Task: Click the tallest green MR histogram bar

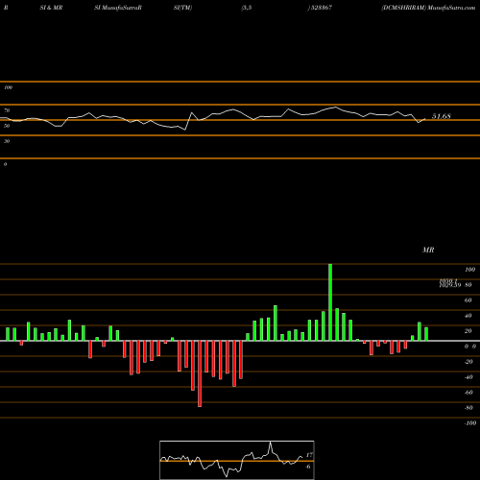Action: [x=330, y=302]
